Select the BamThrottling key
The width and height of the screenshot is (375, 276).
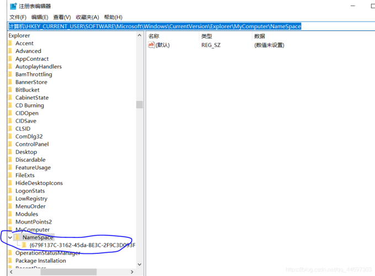[x=34, y=75]
